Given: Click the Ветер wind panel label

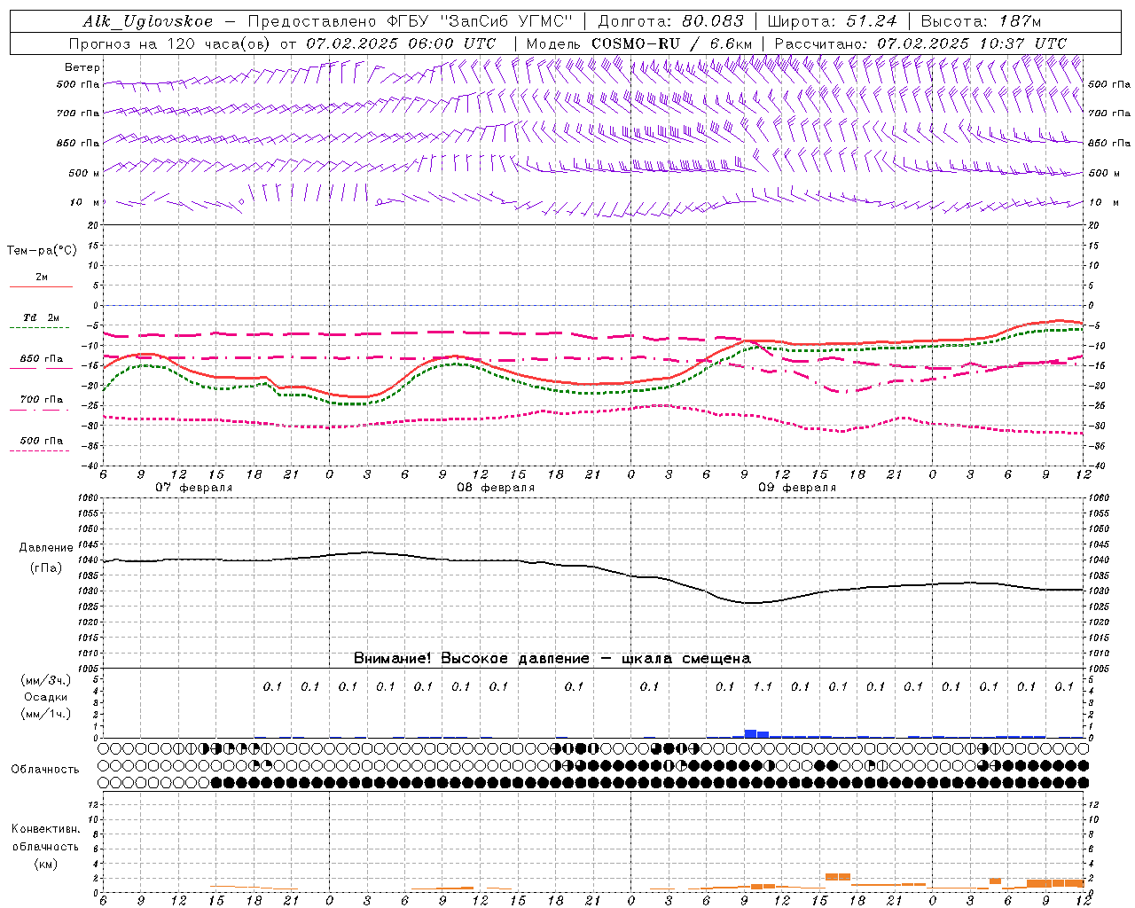Looking at the screenshot, I should (x=82, y=67).
